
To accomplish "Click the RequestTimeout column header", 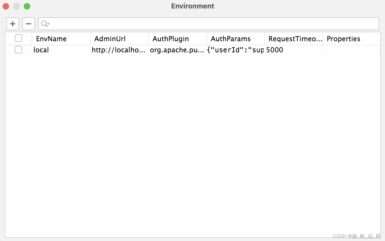I will tap(294, 39).
